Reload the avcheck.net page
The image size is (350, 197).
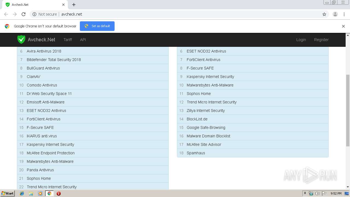(x=24, y=14)
